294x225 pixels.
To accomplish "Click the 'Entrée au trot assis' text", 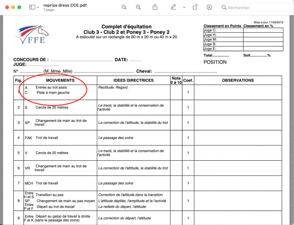I will coord(51,88).
